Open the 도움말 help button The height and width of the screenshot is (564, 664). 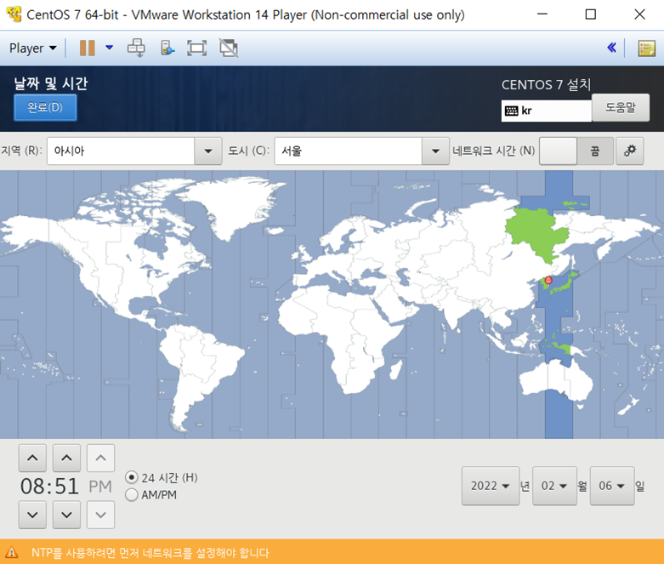tap(621, 108)
